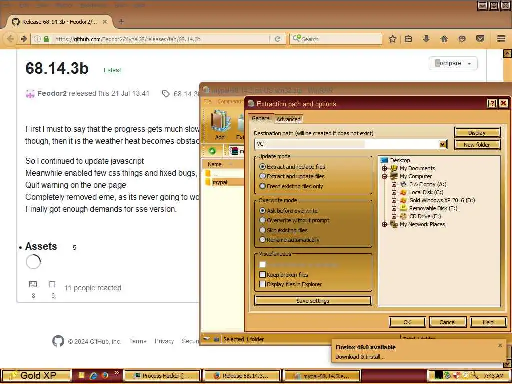This screenshot has height=384, width=512.
Task: Expand 3½ Floppy (A:) tree node
Action: (x=394, y=184)
